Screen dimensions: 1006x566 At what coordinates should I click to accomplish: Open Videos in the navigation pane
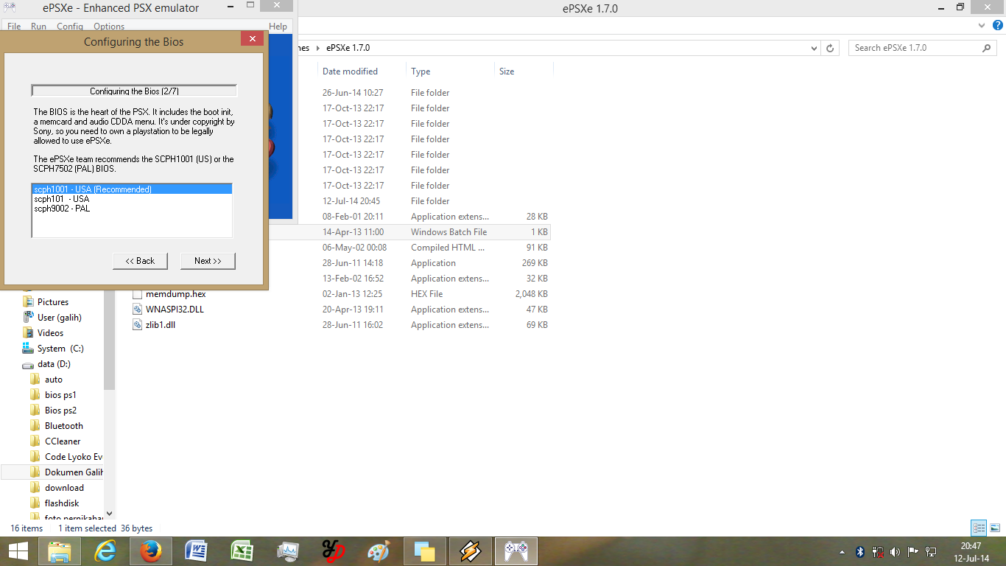pos(50,333)
